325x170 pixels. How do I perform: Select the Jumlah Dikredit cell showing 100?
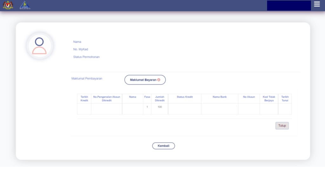(x=160, y=107)
